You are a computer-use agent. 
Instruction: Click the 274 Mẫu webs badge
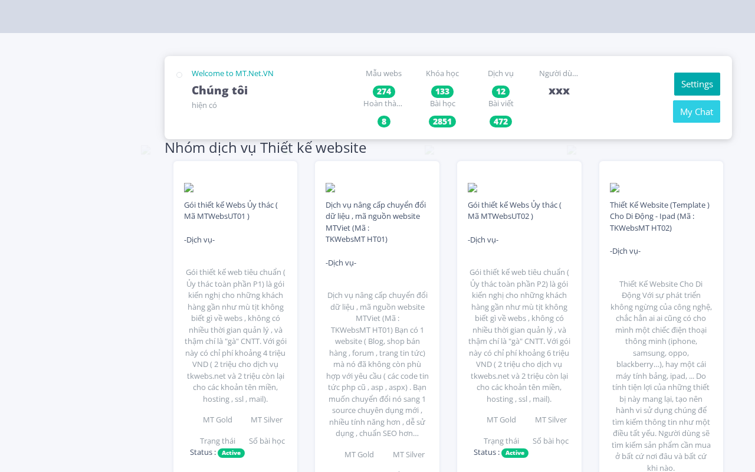384,91
